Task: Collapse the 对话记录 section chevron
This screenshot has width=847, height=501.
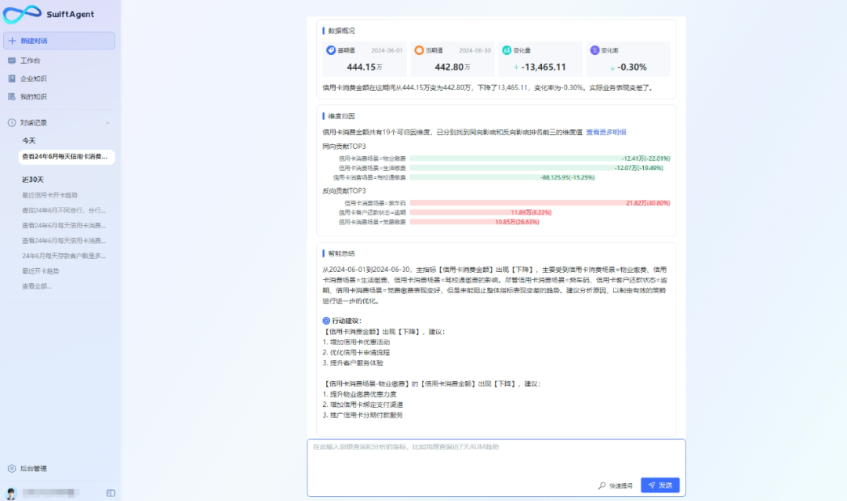Action: pyautogui.click(x=107, y=122)
